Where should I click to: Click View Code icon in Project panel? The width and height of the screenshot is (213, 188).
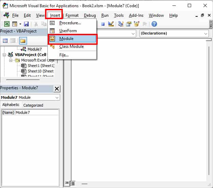pyautogui.click(x=5, y=41)
